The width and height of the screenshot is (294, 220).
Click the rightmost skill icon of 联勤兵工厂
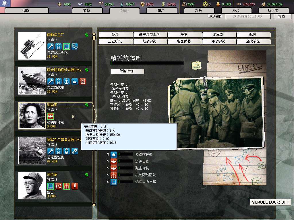75,46
